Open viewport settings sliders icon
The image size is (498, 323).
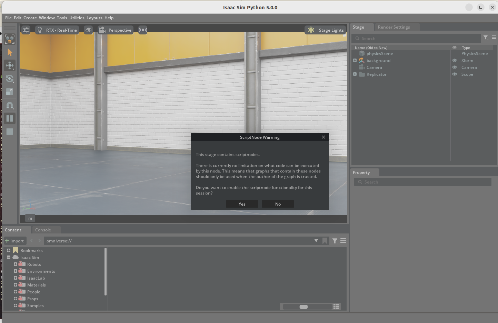click(26, 30)
